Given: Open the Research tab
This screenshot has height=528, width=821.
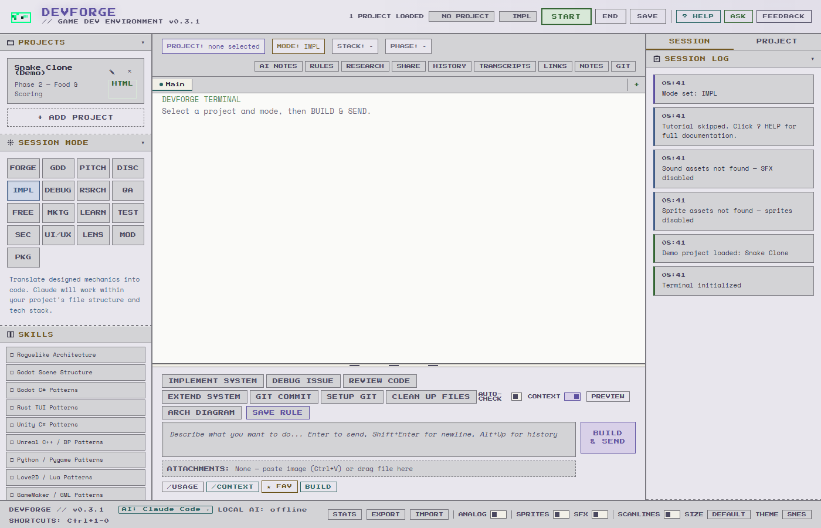Looking at the screenshot, I should [x=365, y=66].
